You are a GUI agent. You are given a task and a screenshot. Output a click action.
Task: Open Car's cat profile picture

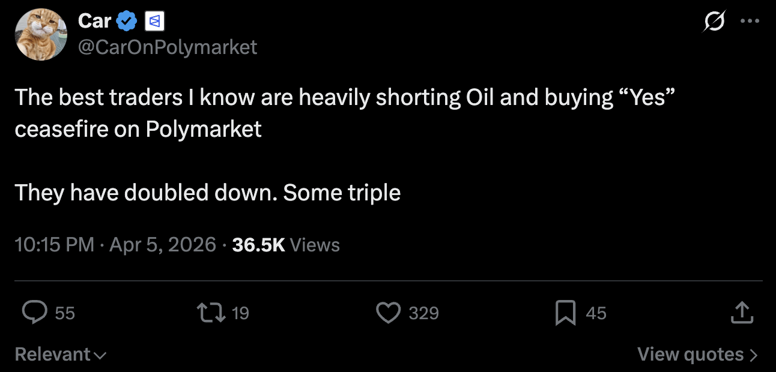(x=41, y=35)
